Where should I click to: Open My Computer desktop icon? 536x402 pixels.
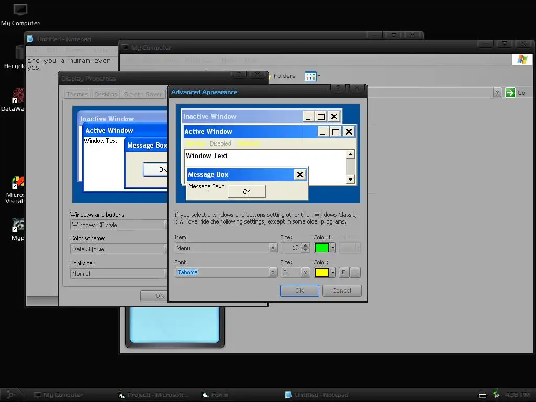[20, 15]
